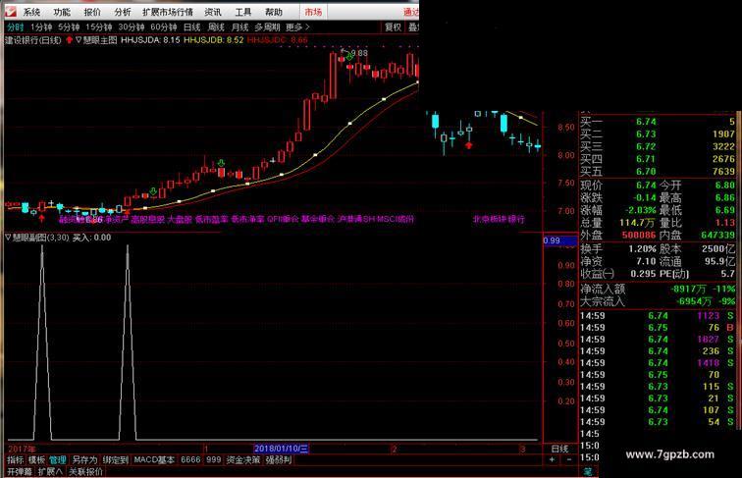742x478 pixels.
Task: Click the 高股息率 sector tag
Action: (147, 219)
